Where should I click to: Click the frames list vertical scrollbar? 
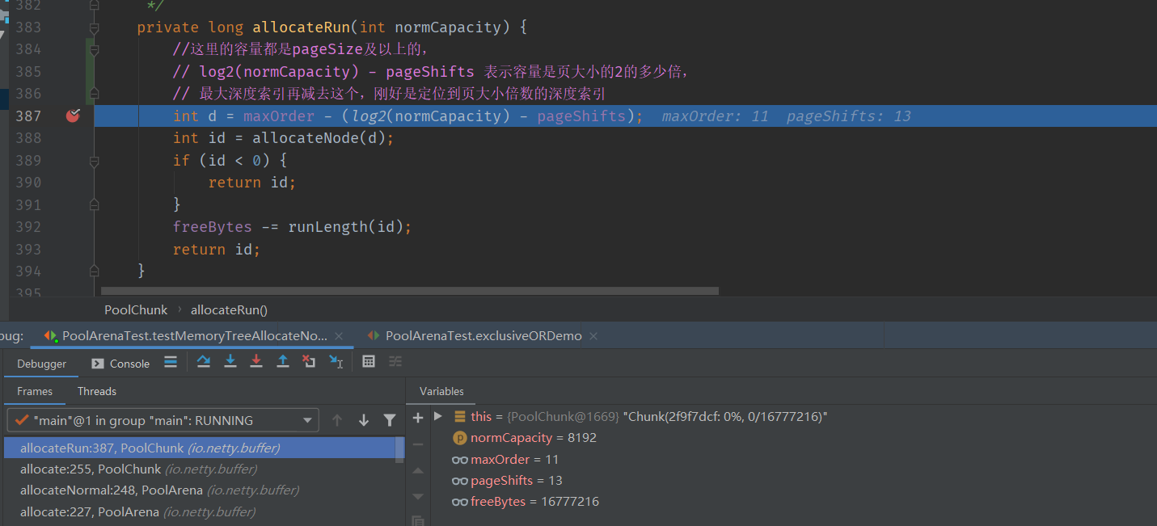tap(399, 448)
